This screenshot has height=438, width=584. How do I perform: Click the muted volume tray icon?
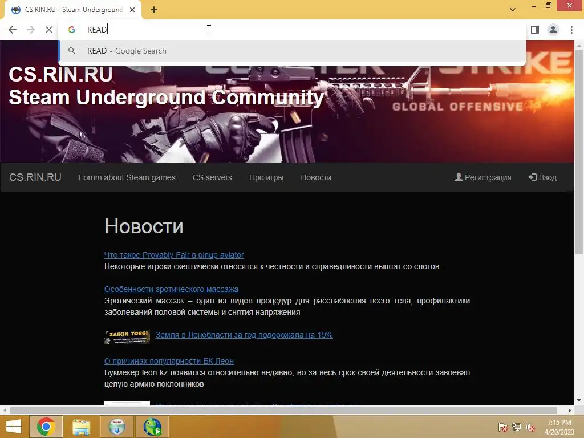[530, 427]
